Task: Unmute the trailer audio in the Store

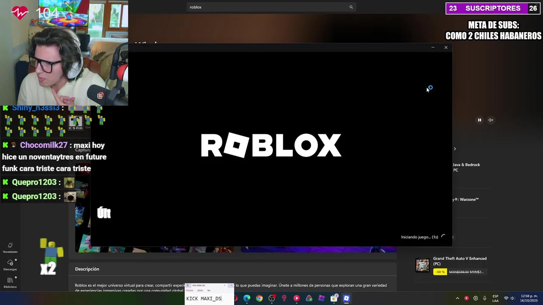Action: coord(491,120)
